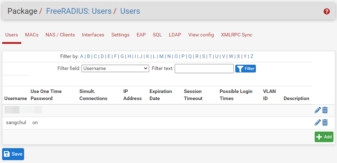Image resolution: width=337 pixels, height=163 pixels.
Task: Filter users by letter V
Action: point(224,57)
